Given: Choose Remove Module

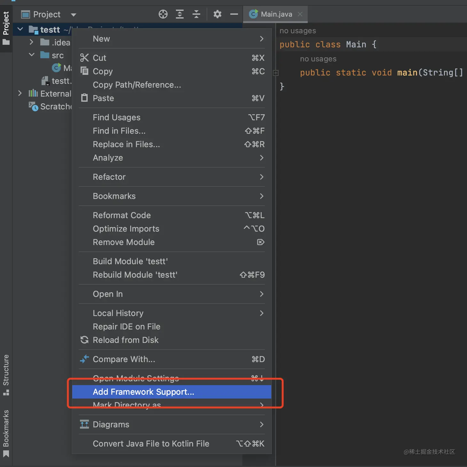Looking at the screenshot, I should pos(172,242).
